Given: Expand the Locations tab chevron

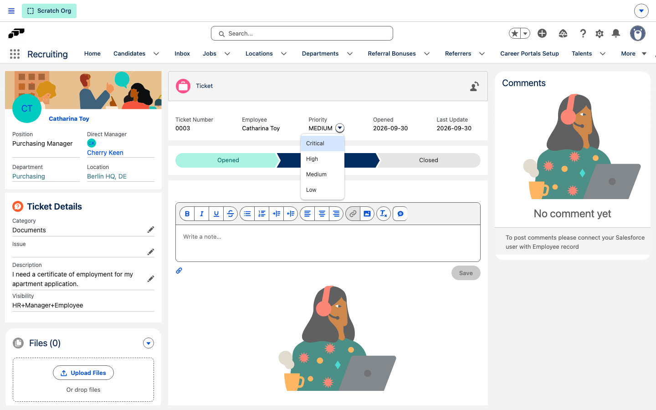Looking at the screenshot, I should click(x=284, y=54).
